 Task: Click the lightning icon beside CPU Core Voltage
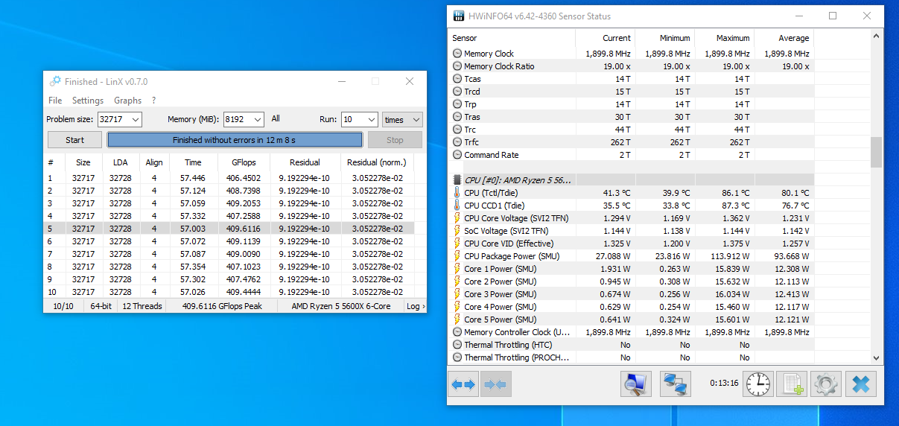[457, 218]
